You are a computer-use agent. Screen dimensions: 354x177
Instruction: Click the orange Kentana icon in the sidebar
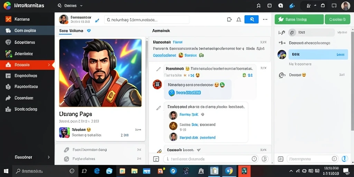pos(8,19)
